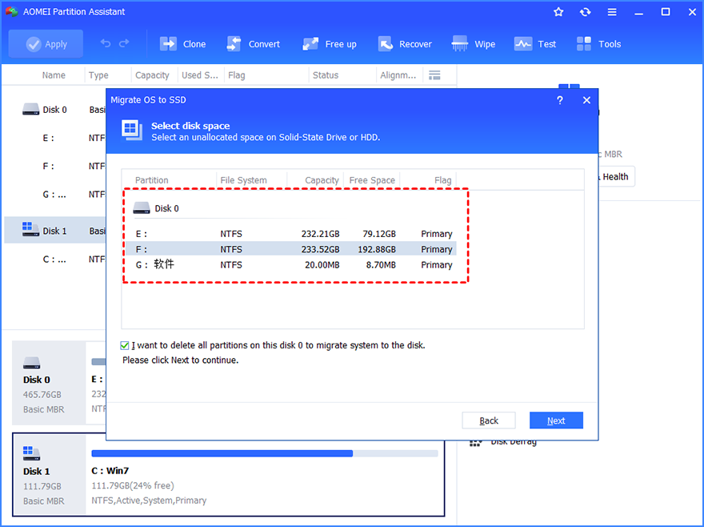
Task: Open the Test tool
Action: [535, 44]
